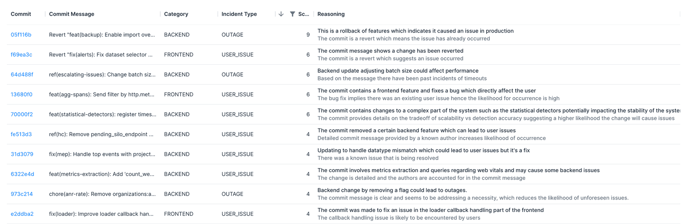This screenshot has width=686, height=224.
Task: Go to commit 6322e4d
Action: (x=22, y=174)
